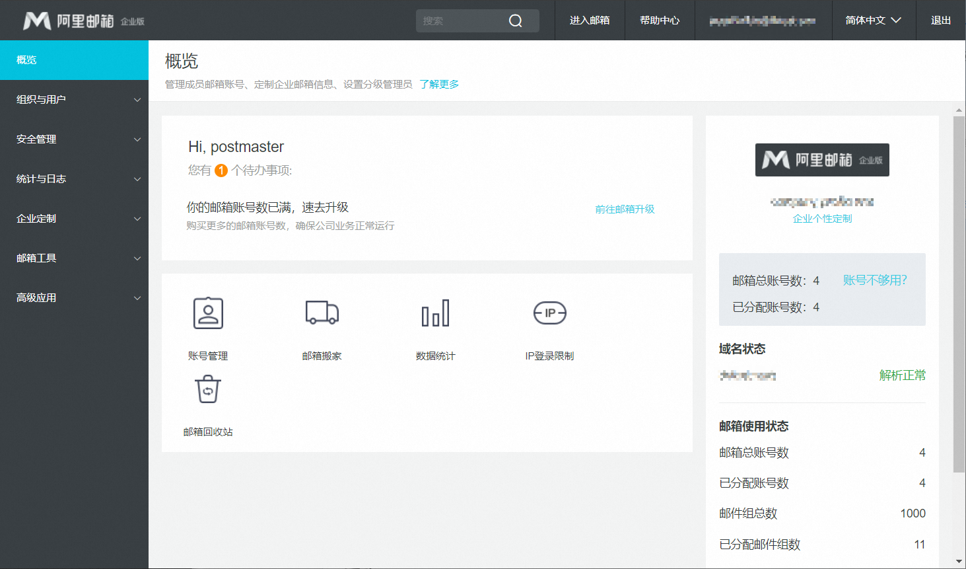Expand the 统计与日志 section

(x=74, y=178)
